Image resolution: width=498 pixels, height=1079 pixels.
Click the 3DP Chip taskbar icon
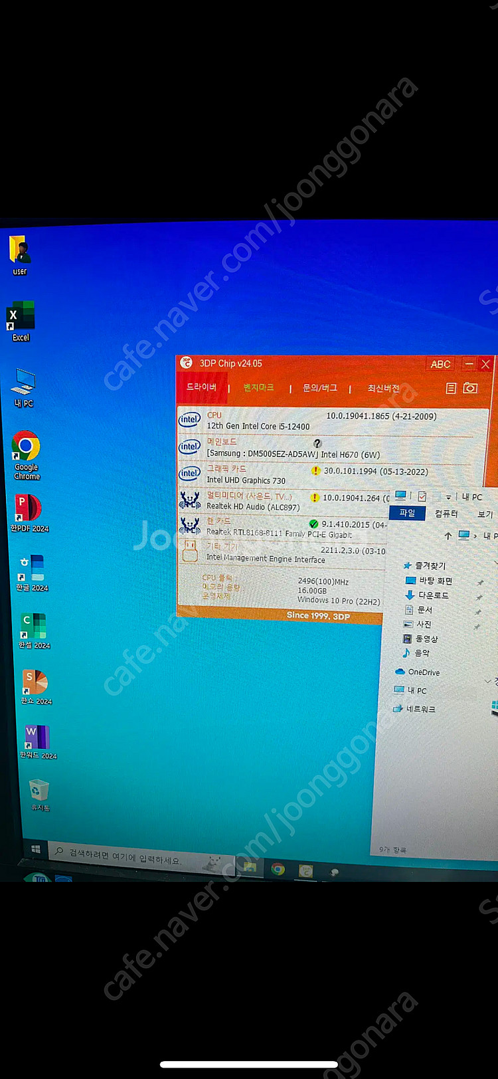[305, 870]
